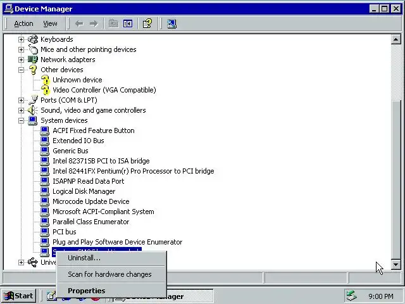Select Intel 82441FX Pentium(r) Pro Processor bridge
Screen dimensions: 405x304
click(x=134, y=171)
